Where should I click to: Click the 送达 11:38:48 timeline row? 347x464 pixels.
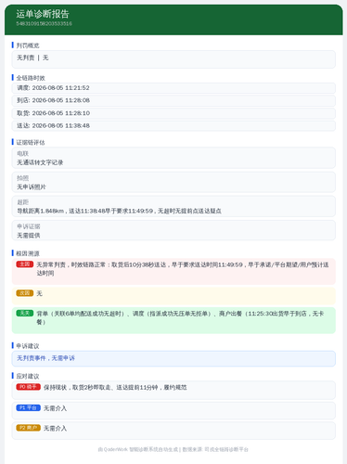click(x=173, y=125)
